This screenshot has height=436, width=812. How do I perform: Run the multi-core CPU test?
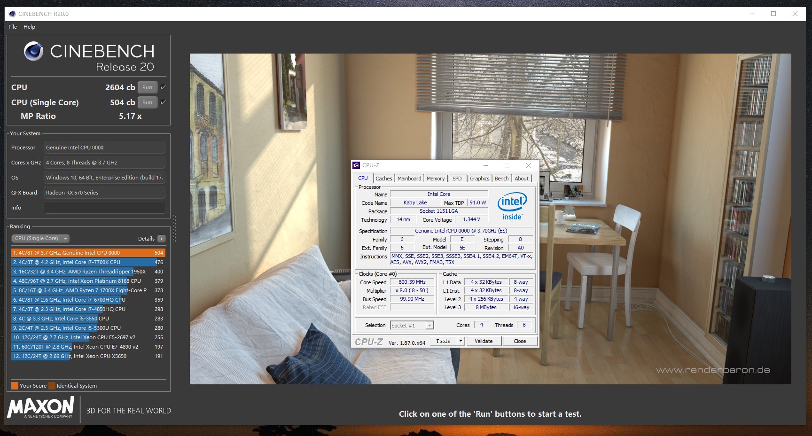(148, 87)
